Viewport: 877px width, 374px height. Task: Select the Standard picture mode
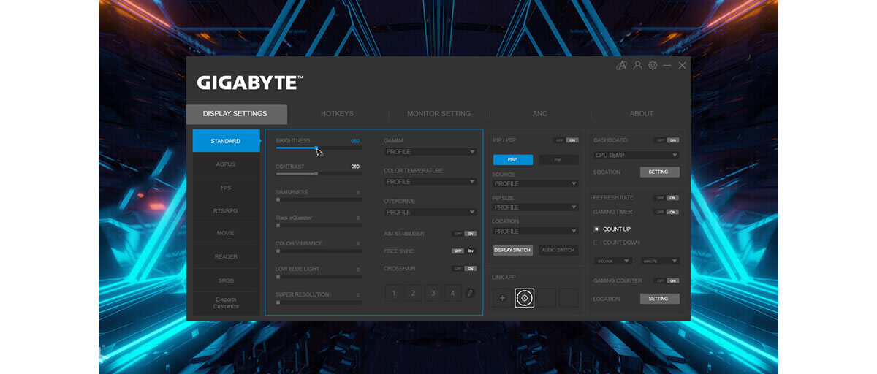[x=226, y=141]
